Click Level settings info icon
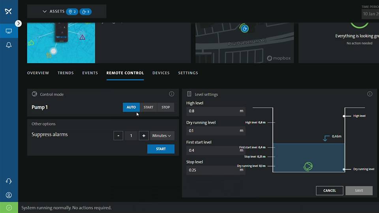Screen dimensions: 379x213 coord(370,94)
